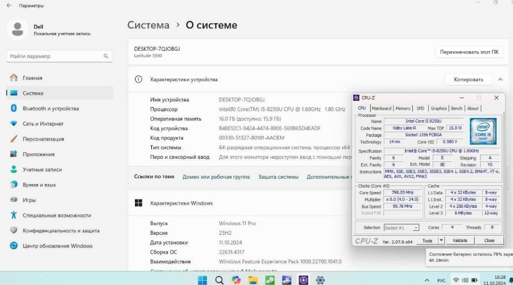
Task: Open Защита системы link
Action: click(x=279, y=177)
